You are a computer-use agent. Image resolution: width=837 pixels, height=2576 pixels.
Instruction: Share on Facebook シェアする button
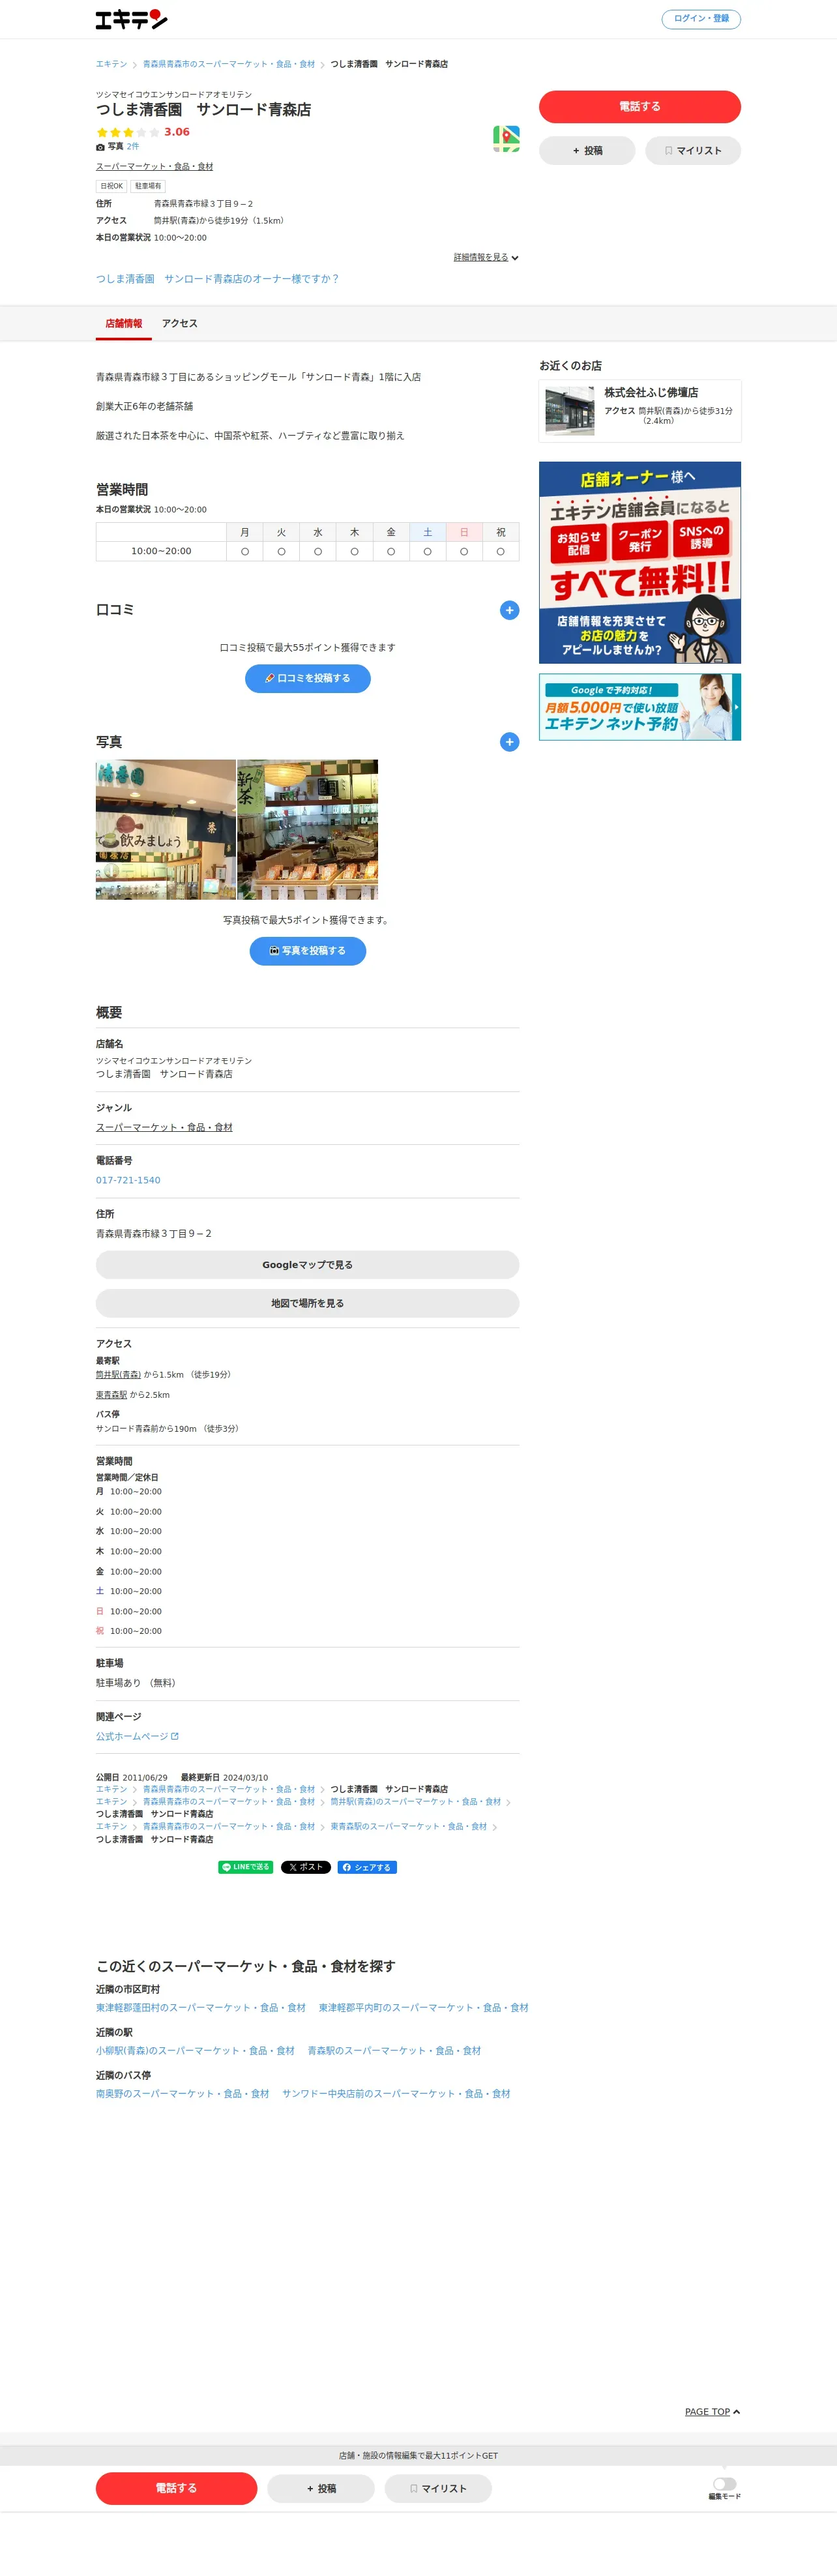pos(367,1867)
